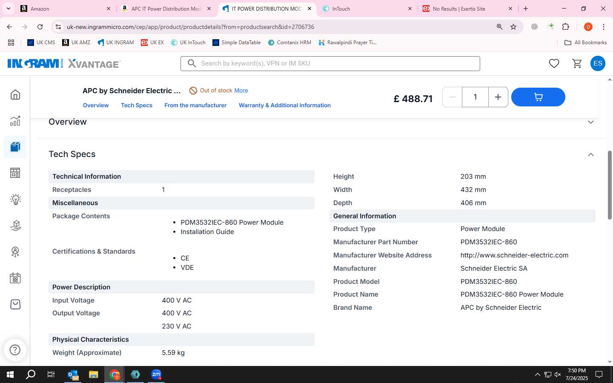The height and width of the screenshot is (383, 613).
Task: Click the More link beside Out of stock
Action: (241, 90)
